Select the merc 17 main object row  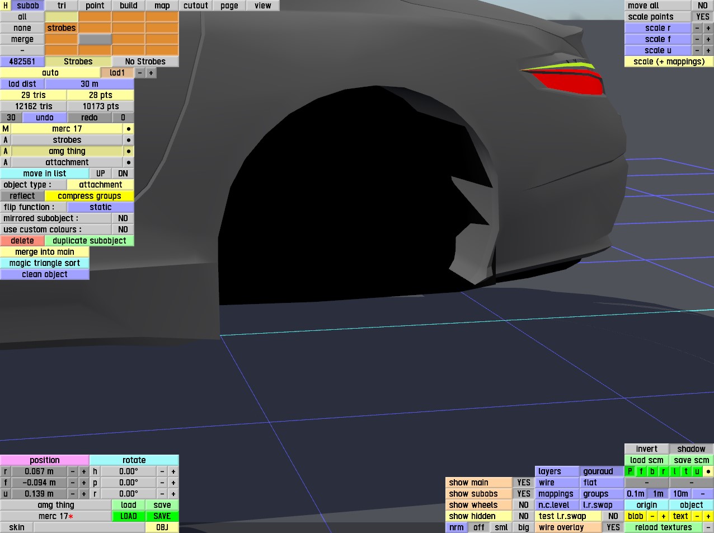[67, 129]
